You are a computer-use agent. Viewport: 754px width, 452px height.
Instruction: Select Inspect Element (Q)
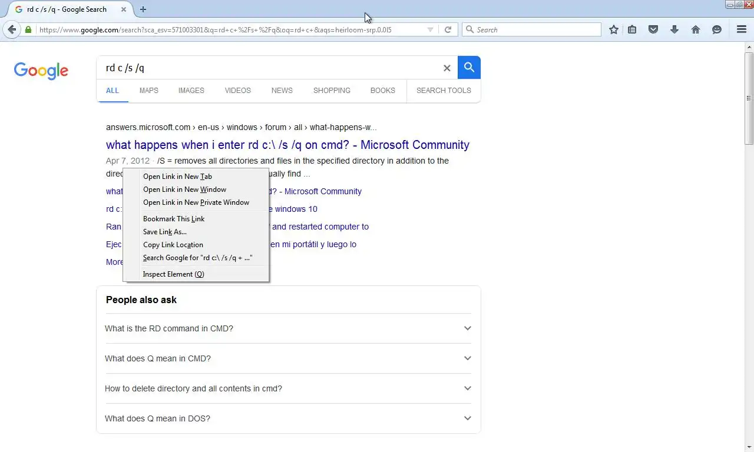click(196, 274)
